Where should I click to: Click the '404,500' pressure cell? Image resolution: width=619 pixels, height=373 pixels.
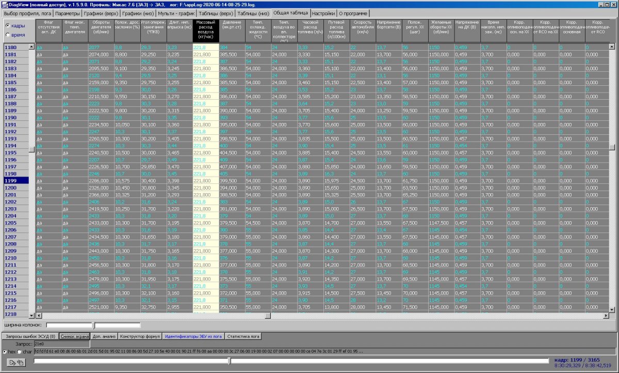[x=232, y=152]
